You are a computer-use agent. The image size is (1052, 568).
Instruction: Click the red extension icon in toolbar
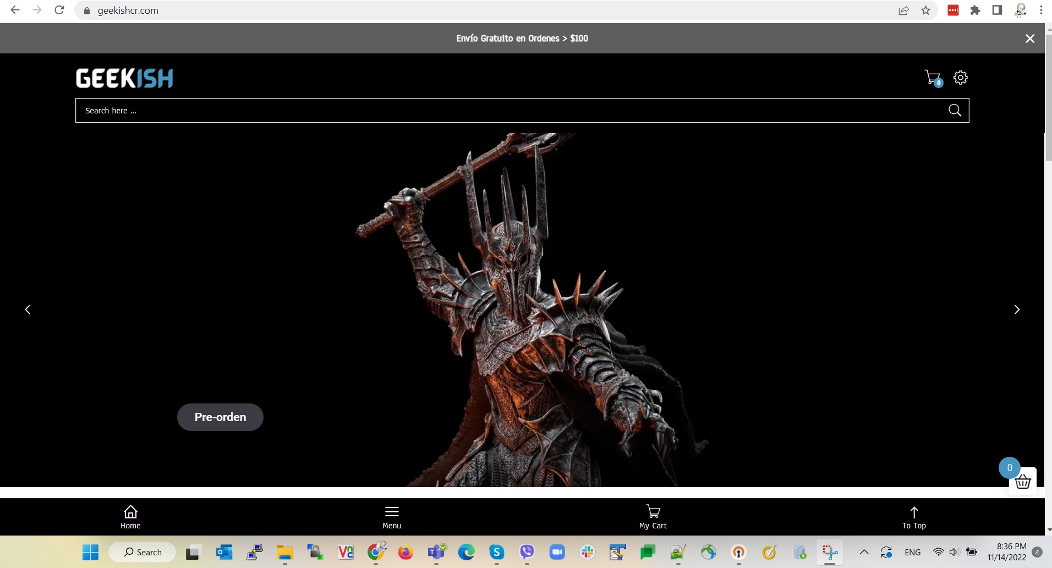click(x=953, y=10)
